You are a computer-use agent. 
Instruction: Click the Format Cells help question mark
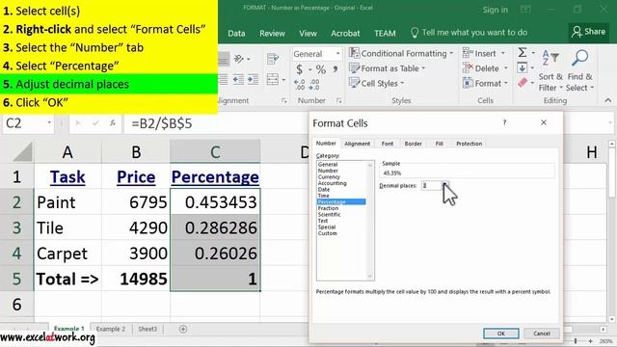point(504,122)
